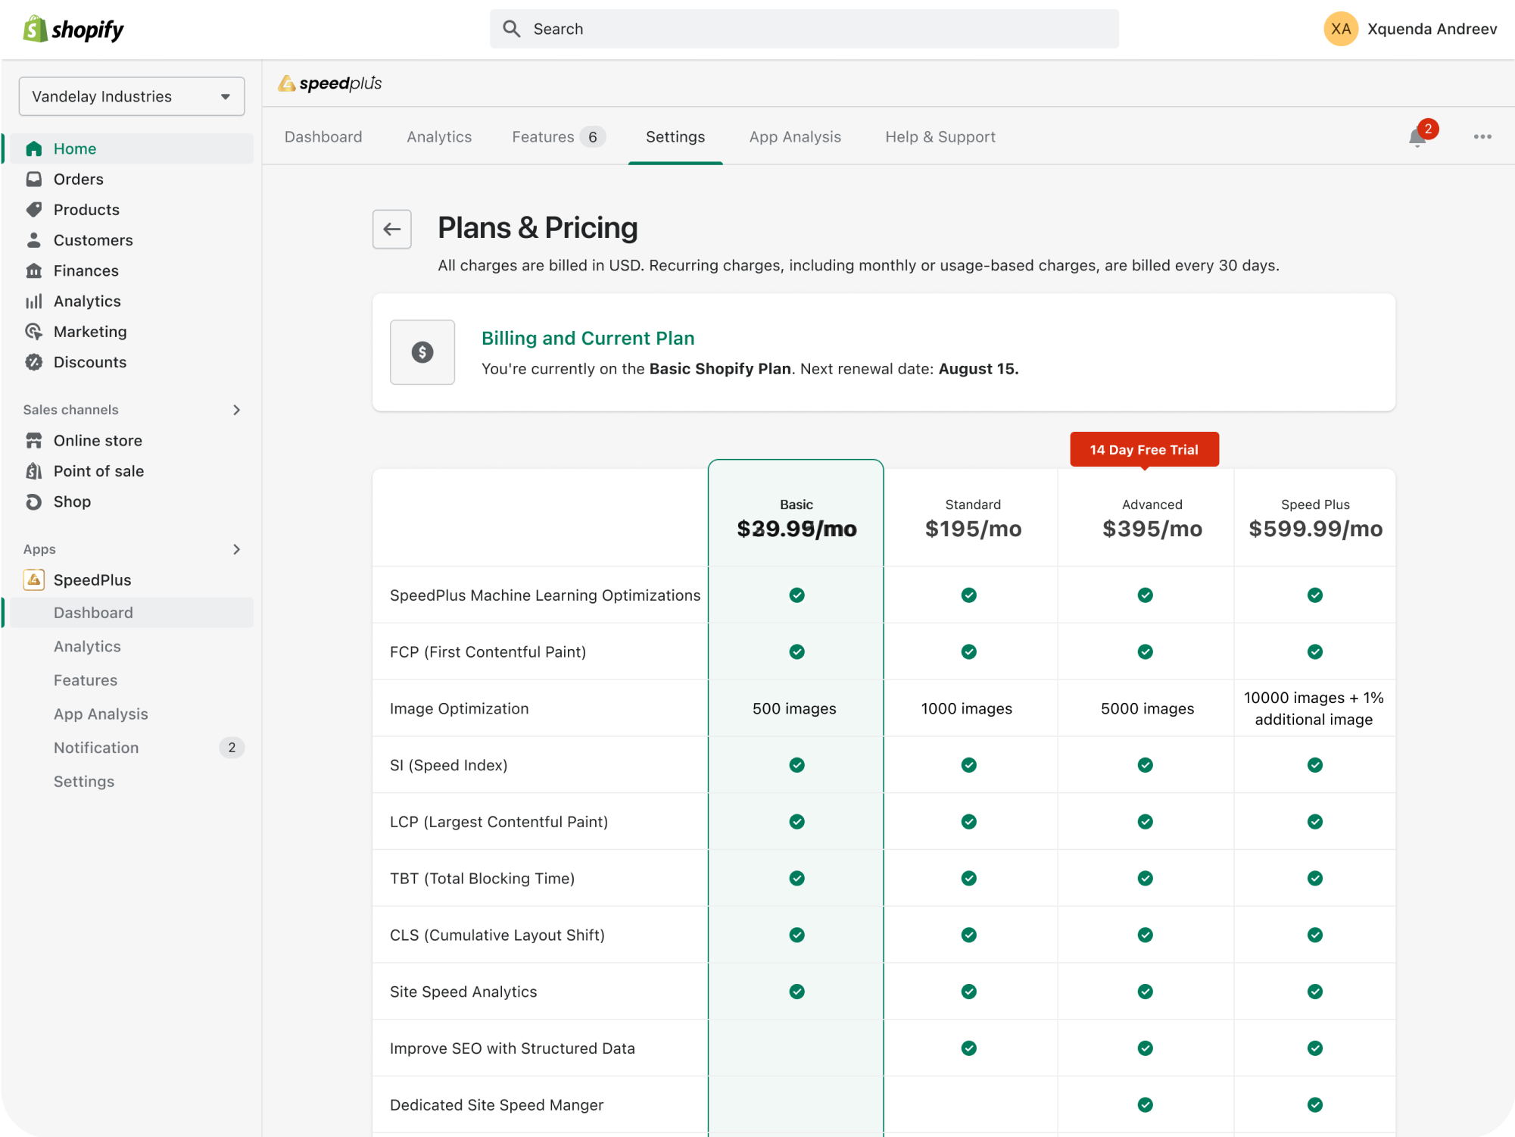
Task: Expand the Sales channels section
Action: click(236, 410)
